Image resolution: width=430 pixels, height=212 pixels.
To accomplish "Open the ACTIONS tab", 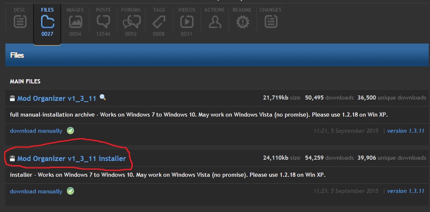I will click(x=215, y=19).
